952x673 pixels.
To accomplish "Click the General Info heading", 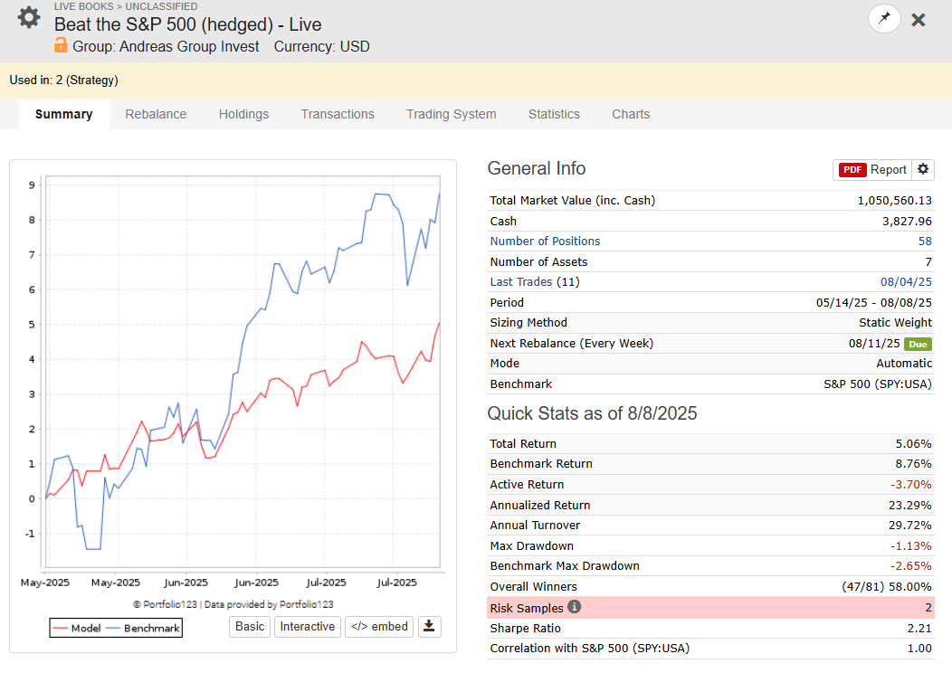I will [x=537, y=169].
